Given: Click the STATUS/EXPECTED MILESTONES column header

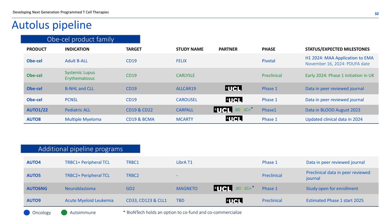Looking at the screenshot, I should 337,49.
